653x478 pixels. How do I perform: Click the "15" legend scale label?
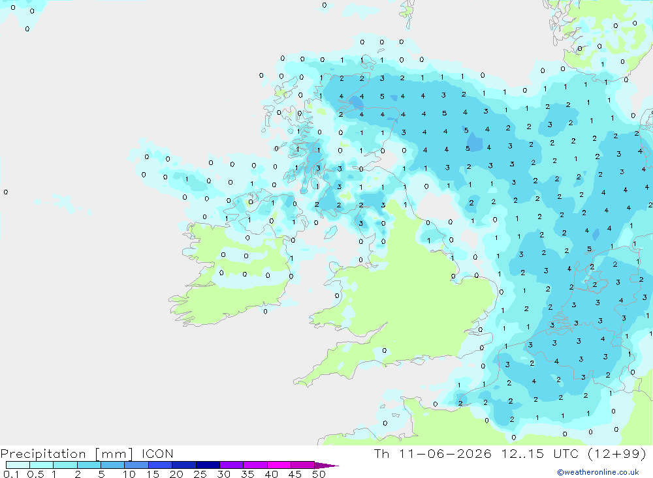[x=153, y=474]
